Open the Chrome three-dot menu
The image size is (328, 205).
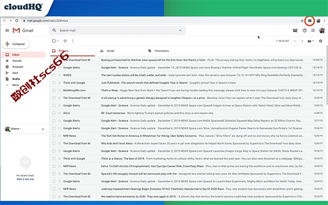pyautogui.click(x=324, y=20)
